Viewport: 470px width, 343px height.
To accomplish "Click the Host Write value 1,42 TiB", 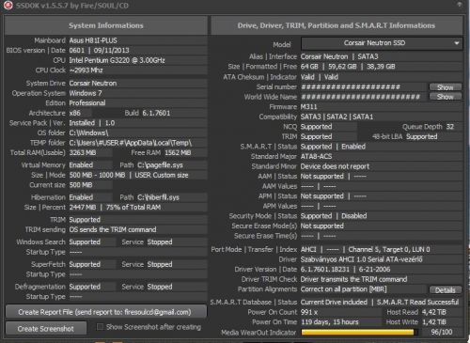I will coord(434,322).
